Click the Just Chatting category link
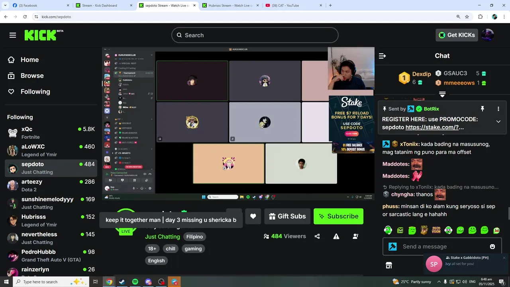 (163, 237)
